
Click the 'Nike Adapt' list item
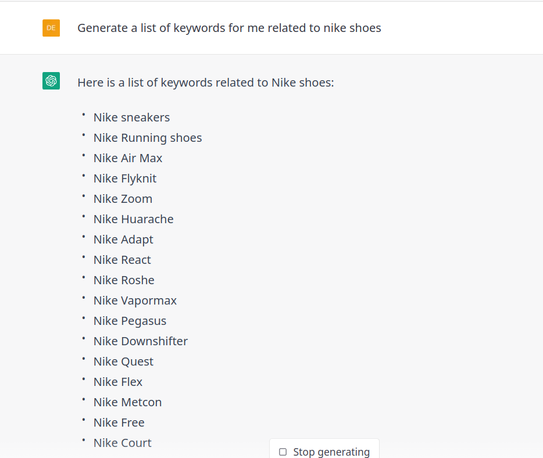point(123,239)
